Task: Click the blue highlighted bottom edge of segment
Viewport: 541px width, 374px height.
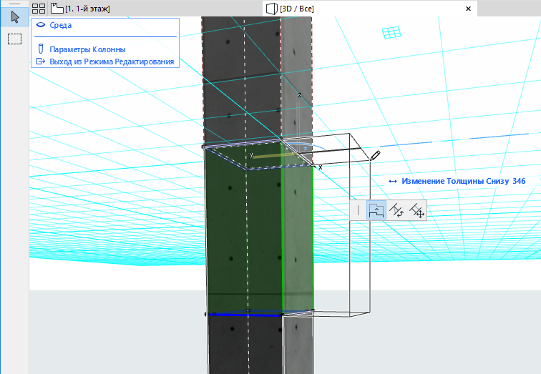Action: [245, 315]
